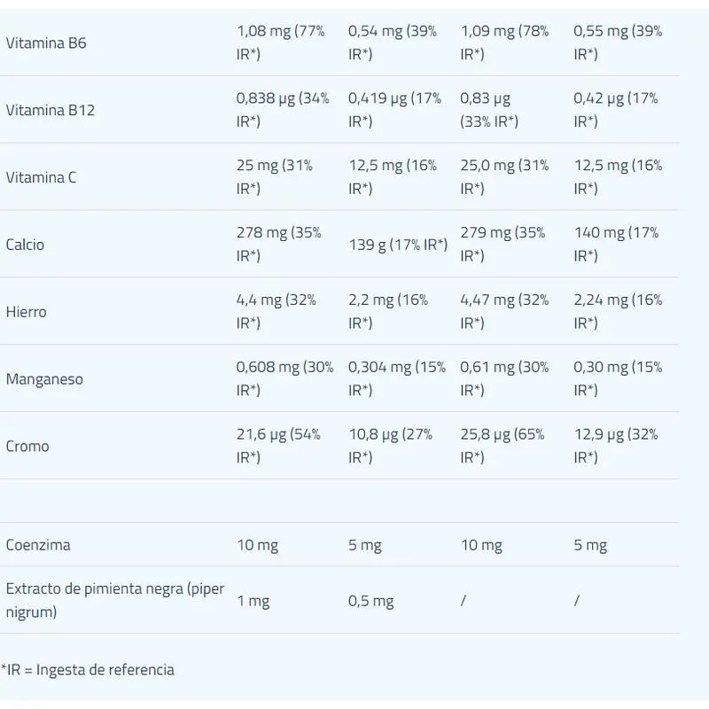Click the 0,838 µg (34% IR) value
Viewport: 709px width, 709px height.
(283, 110)
